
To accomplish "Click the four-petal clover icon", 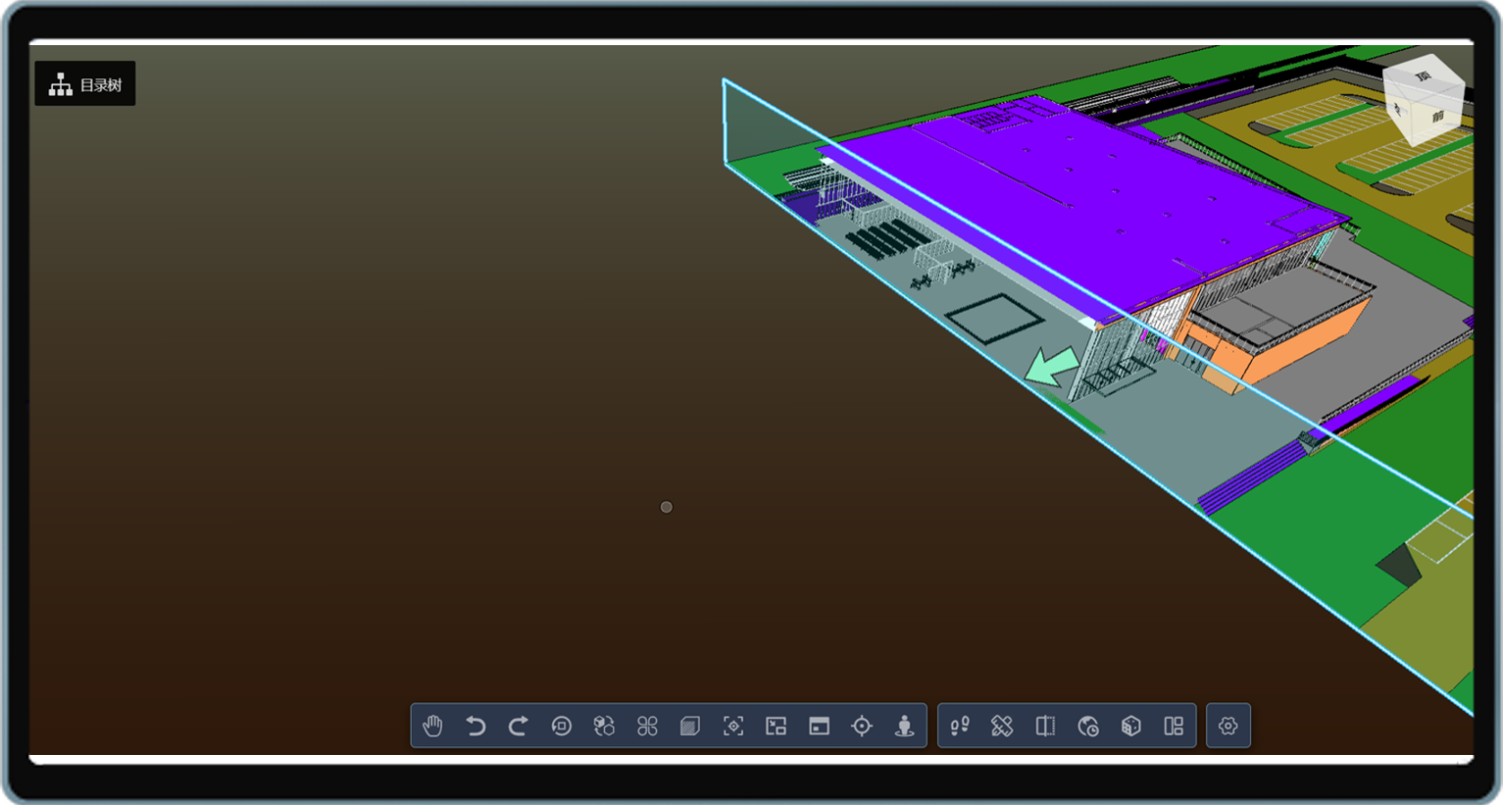I will [647, 726].
